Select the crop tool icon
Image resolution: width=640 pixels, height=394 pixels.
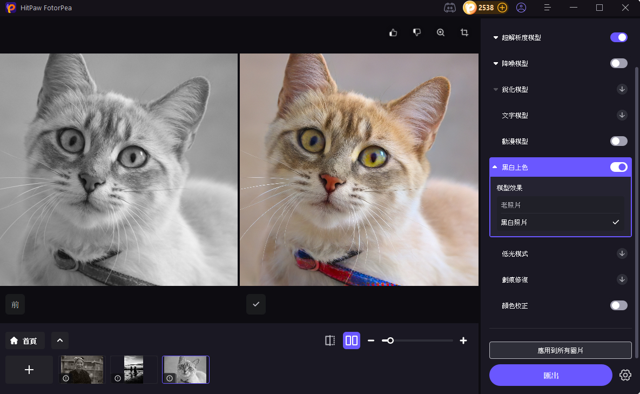[x=464, y=32]
